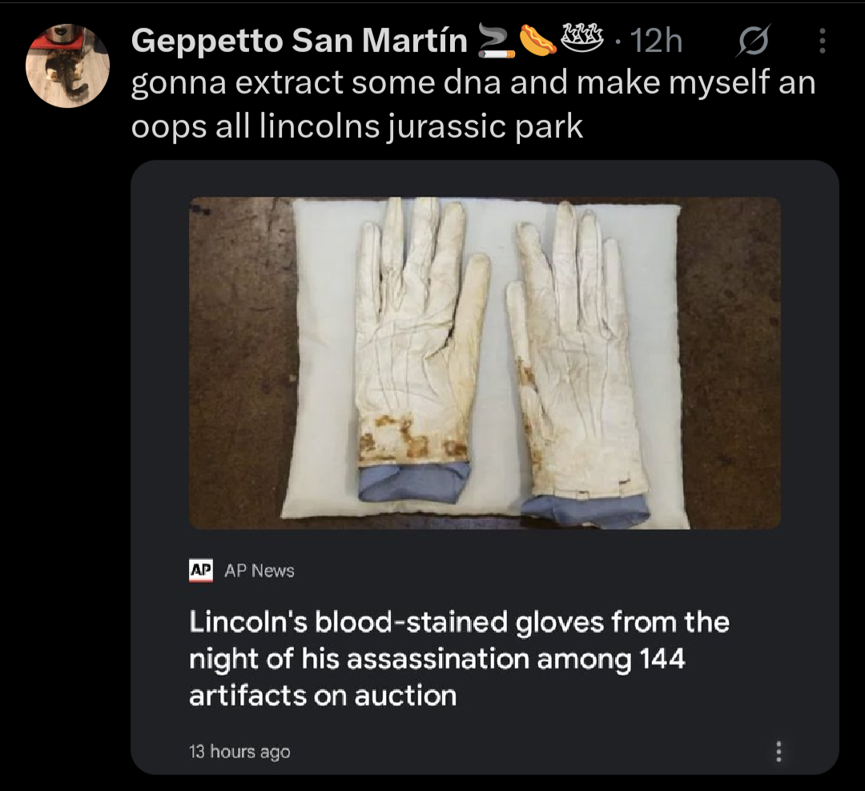Click the word 'auction' in the headline
This screenshot has height=791, width=865.
tap(405, 695)
